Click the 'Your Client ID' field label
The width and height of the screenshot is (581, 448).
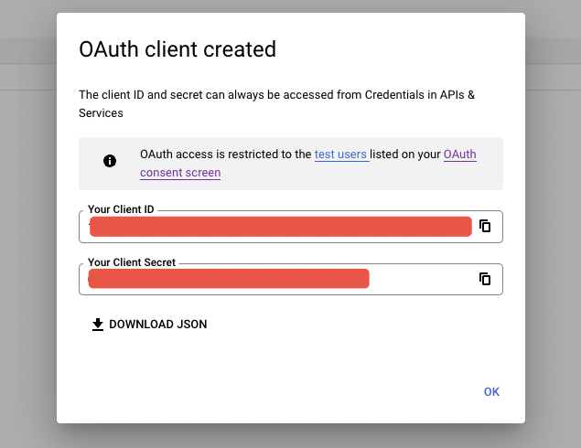click(121, 209)
